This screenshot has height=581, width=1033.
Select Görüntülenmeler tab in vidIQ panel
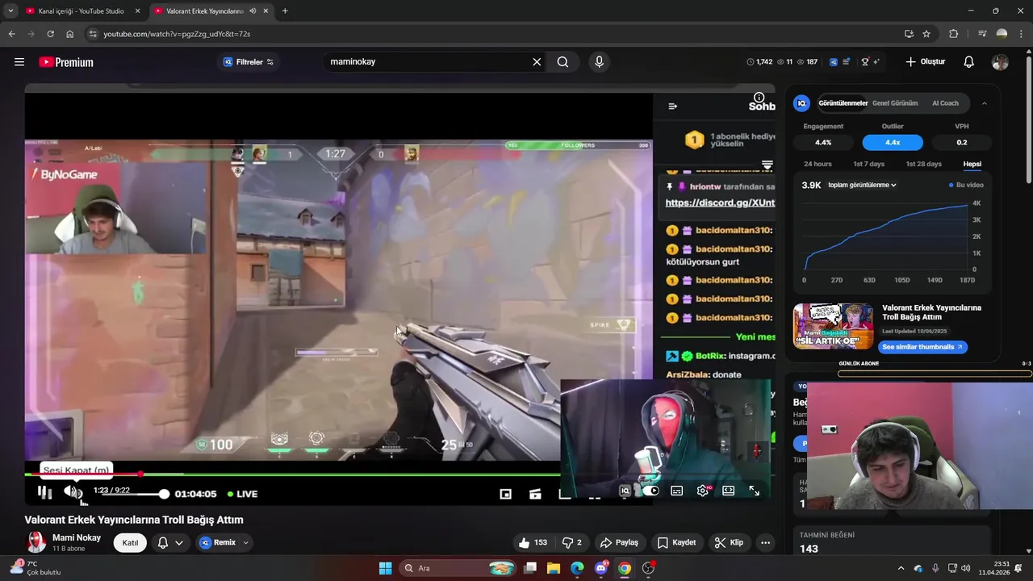click(843, 103)
